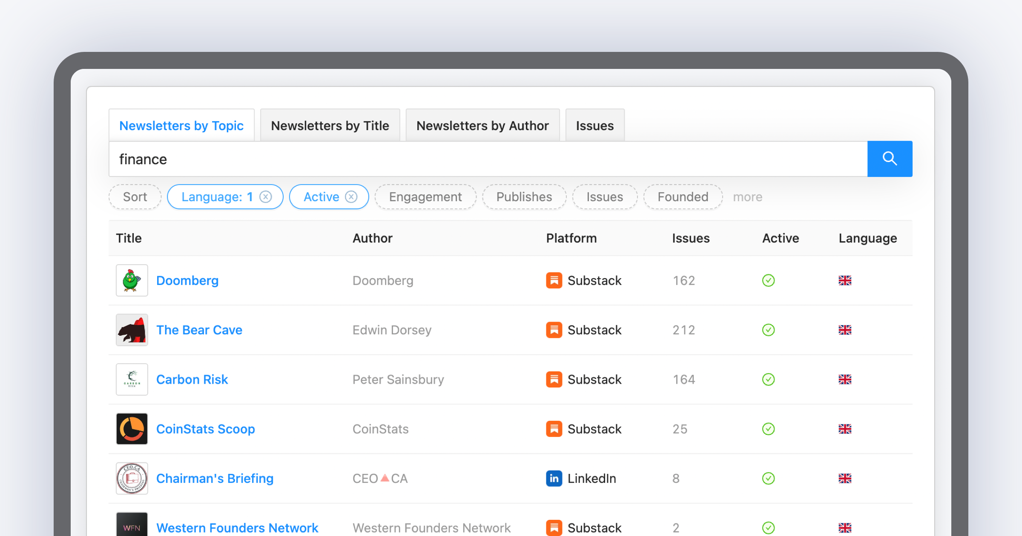The height and width of the screenshot is (536, 1022).
Task: Click The Bear Cave bear logo
Action: pos(132,330)
